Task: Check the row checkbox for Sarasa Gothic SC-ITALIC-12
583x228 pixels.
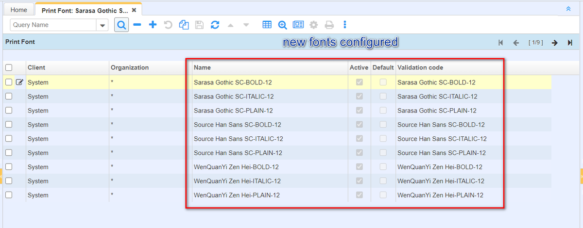Action: tap(9, 97)
